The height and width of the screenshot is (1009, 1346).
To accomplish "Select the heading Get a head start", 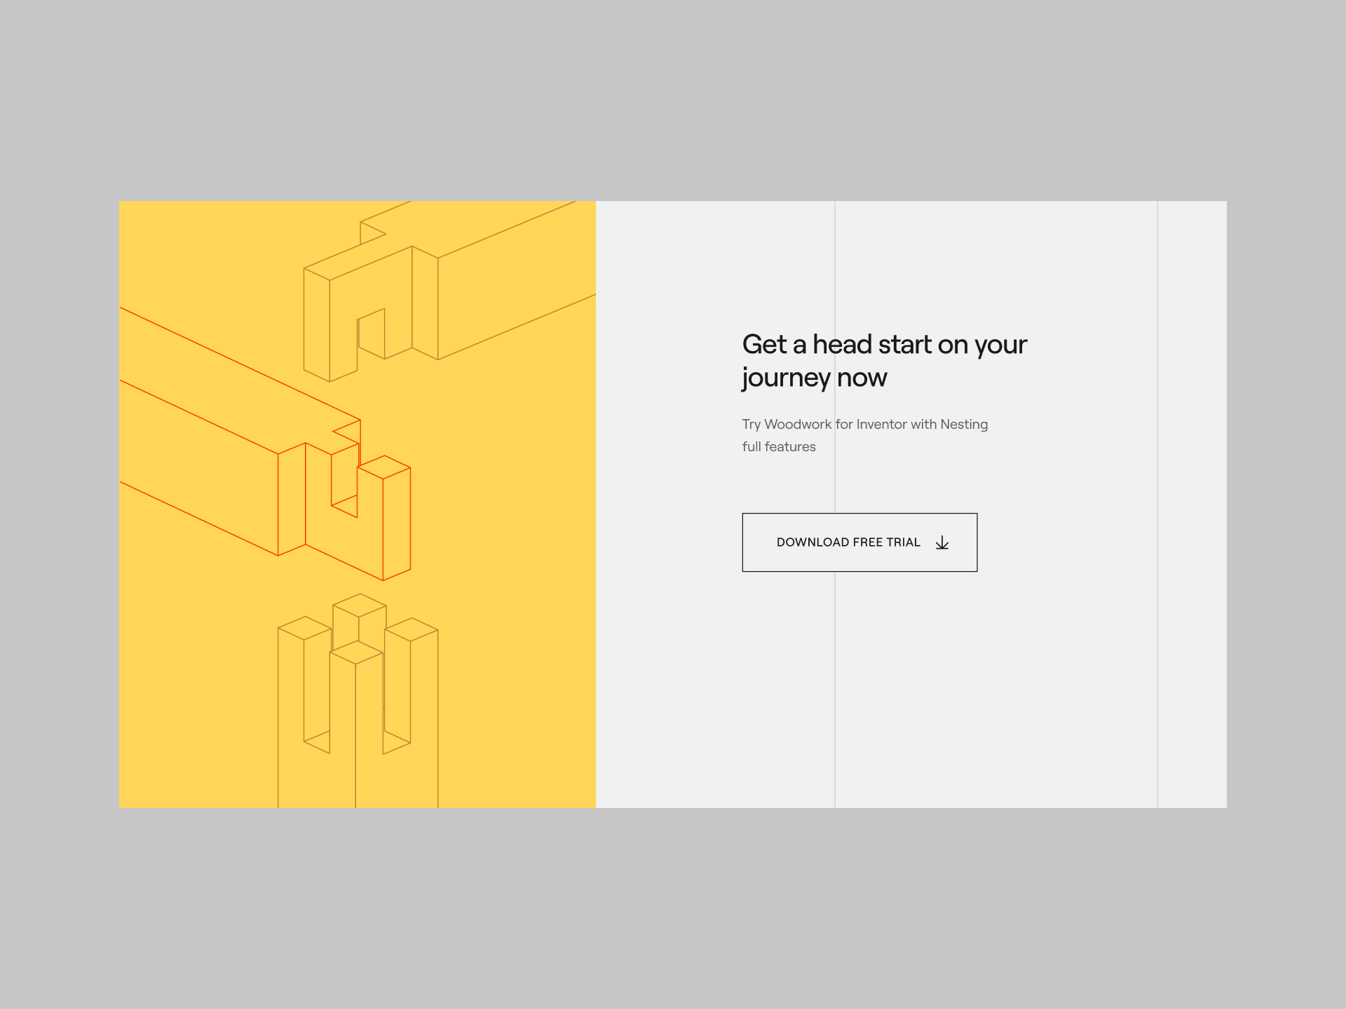I will [x=883, y=344].
